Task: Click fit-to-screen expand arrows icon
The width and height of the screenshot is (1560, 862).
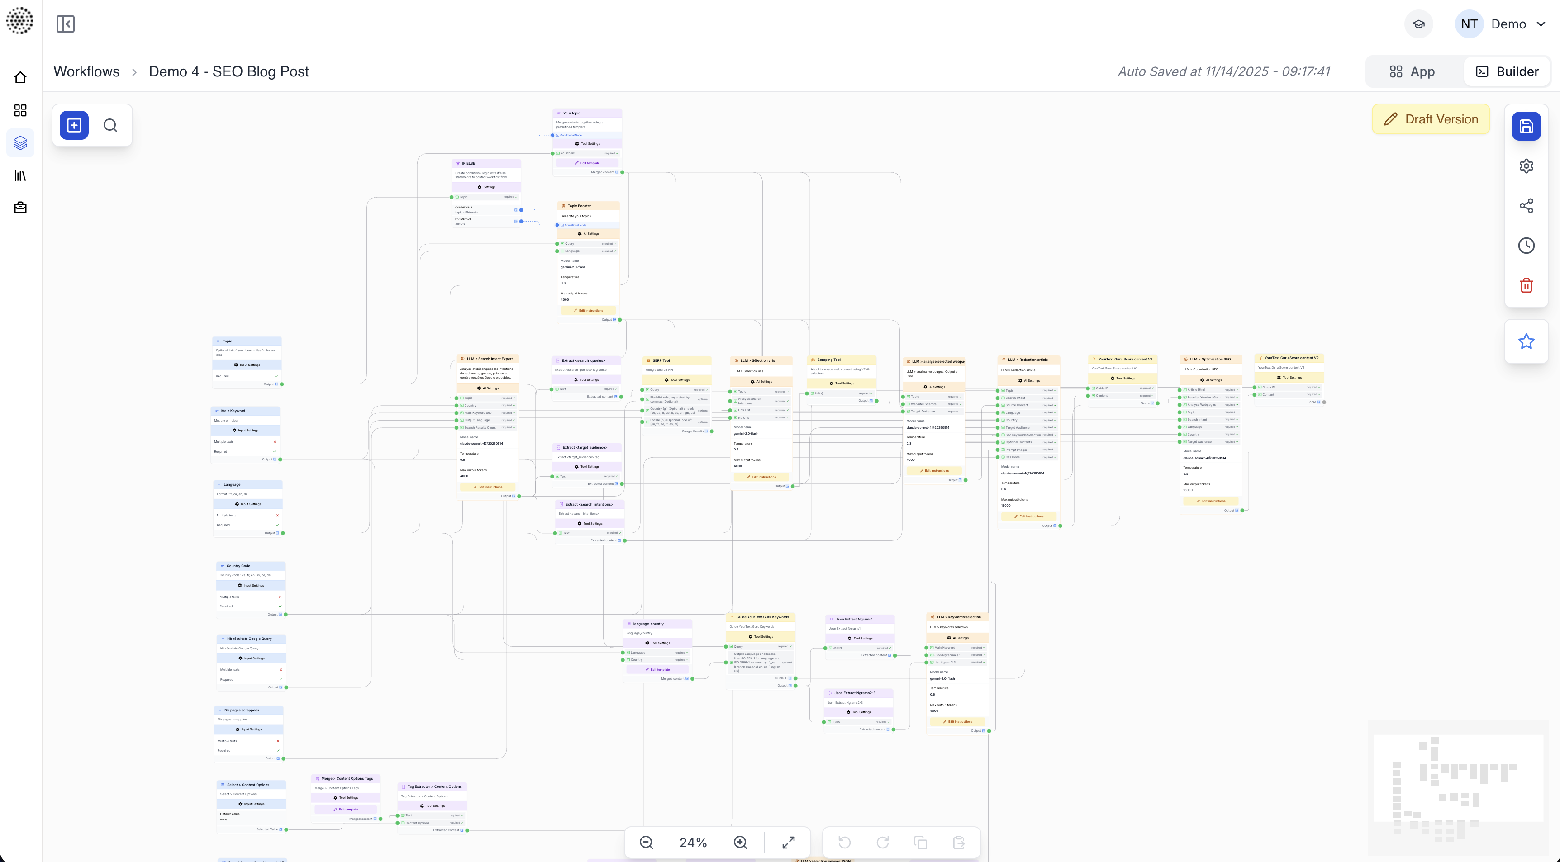Action: coord(789,842)
